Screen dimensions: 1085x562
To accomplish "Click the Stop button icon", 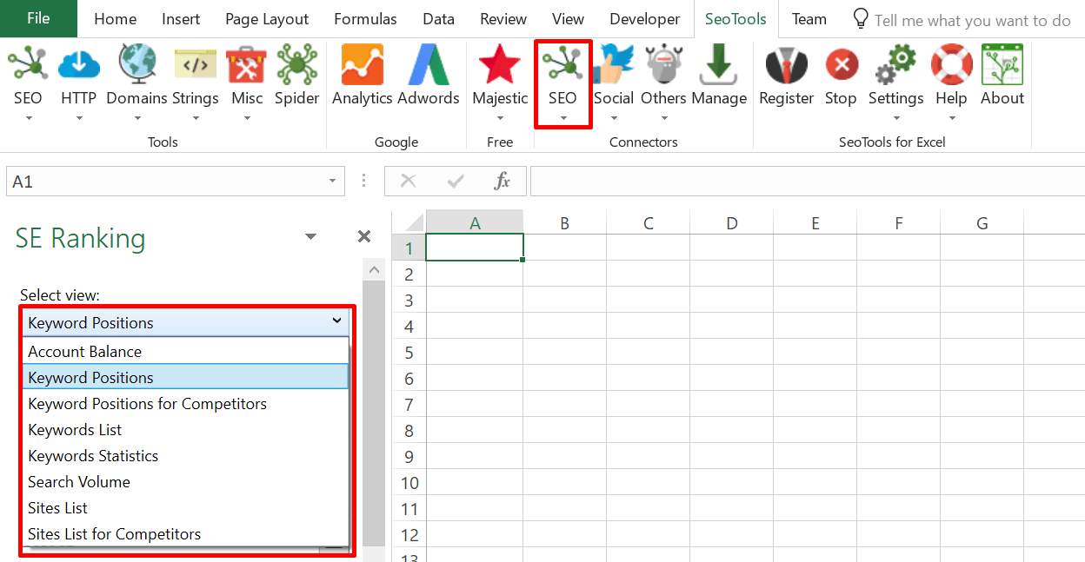I will point(841,66).
